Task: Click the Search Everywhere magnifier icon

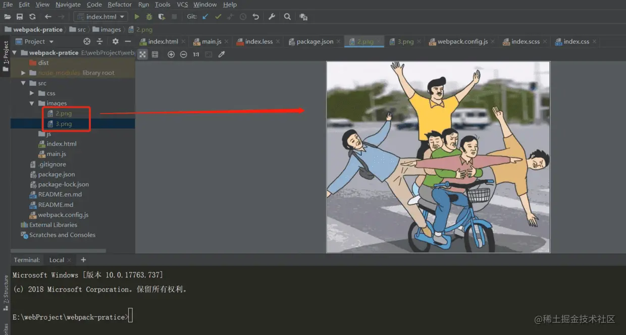Action: (x=287, y=17)
